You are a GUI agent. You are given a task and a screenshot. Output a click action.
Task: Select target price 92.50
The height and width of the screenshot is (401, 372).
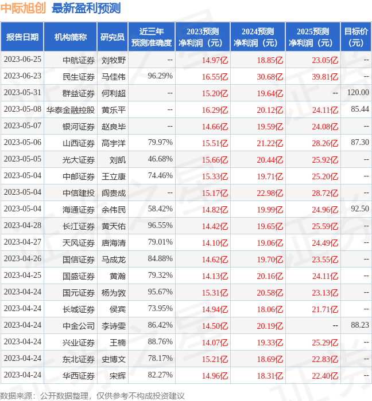360,209
